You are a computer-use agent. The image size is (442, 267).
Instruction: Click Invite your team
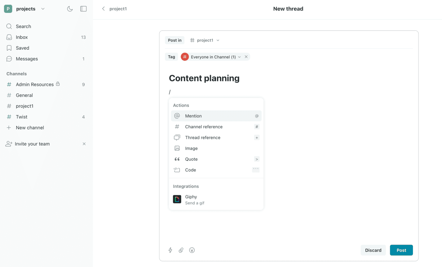pos(32,144)
